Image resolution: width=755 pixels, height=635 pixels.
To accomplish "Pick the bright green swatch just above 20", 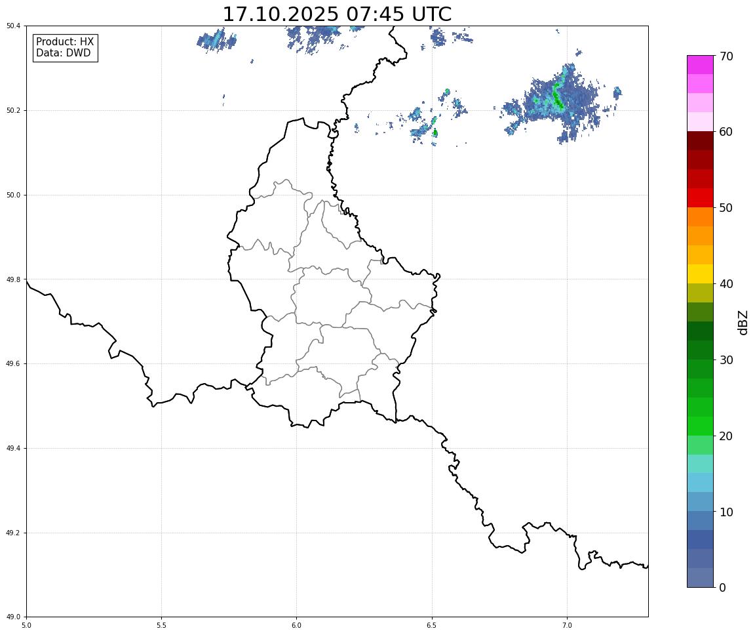I will click(700, 426).
